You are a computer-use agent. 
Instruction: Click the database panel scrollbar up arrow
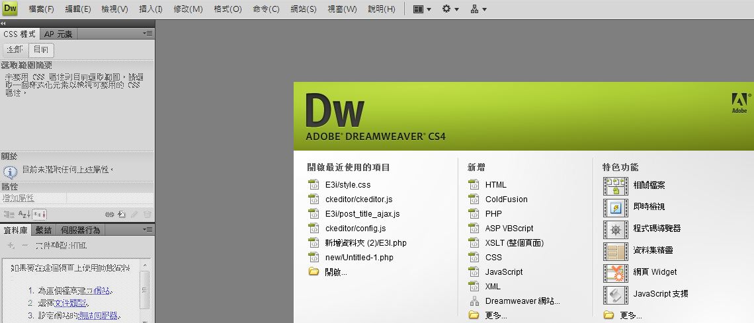click(145, 266)
